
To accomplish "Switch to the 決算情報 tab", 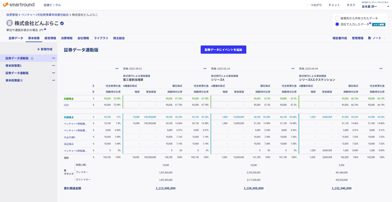I will (67, 38).
